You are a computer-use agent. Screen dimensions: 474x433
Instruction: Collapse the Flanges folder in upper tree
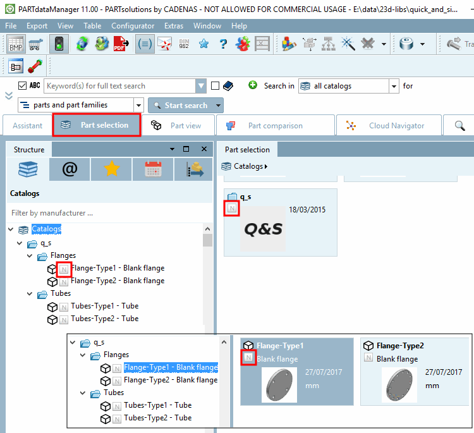[30, 256]
